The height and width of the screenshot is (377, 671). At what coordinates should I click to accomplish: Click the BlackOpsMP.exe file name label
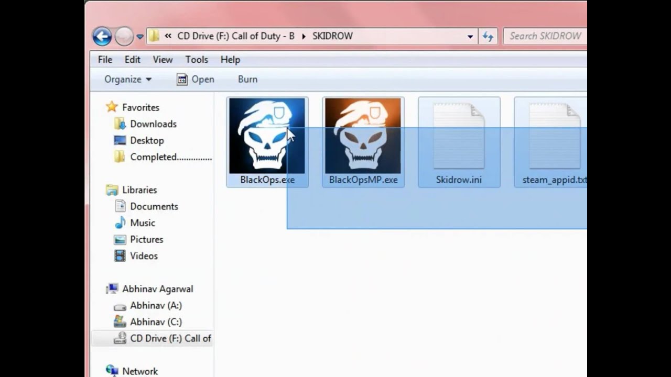pyautogui.click(x=363, y=180)
